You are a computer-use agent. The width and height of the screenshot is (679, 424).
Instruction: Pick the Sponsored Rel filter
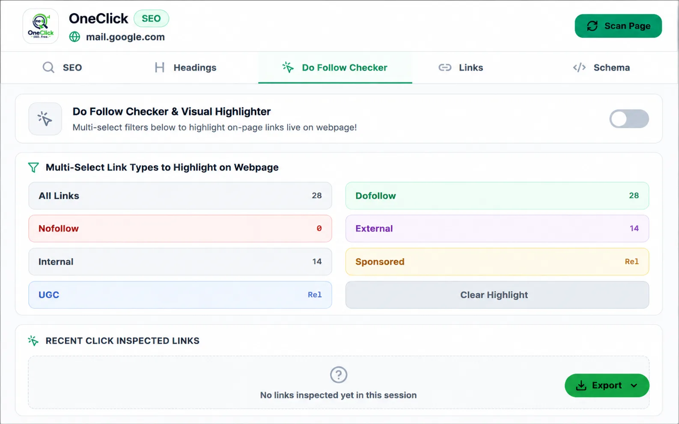(497, 262)
